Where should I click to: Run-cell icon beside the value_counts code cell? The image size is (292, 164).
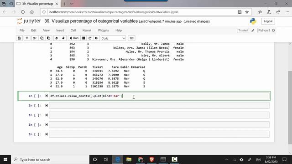[47, 96]
